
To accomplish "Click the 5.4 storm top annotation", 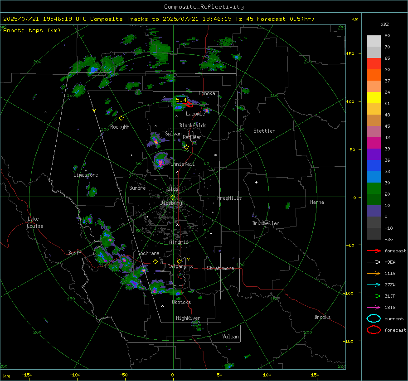I will (181, 100).
